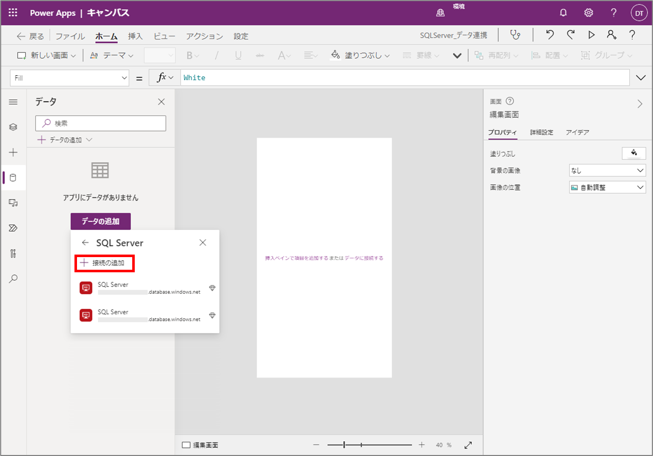Switch to the ビュー tab
Screen dimensions: 653x456
point(165,36)
